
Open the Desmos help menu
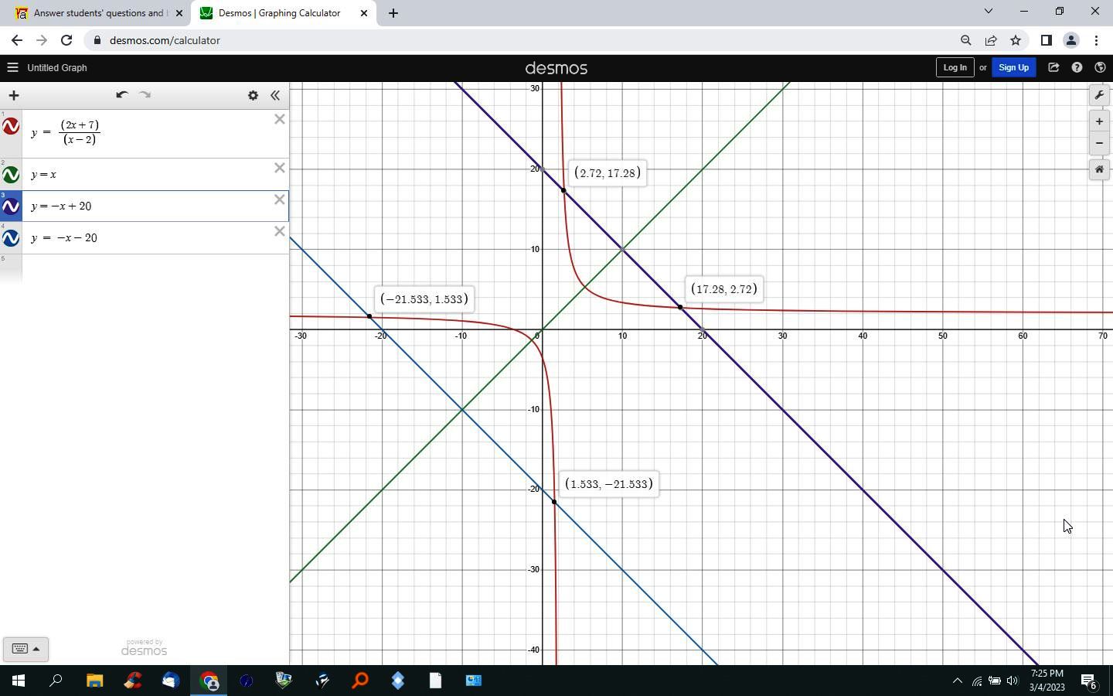1077,67
